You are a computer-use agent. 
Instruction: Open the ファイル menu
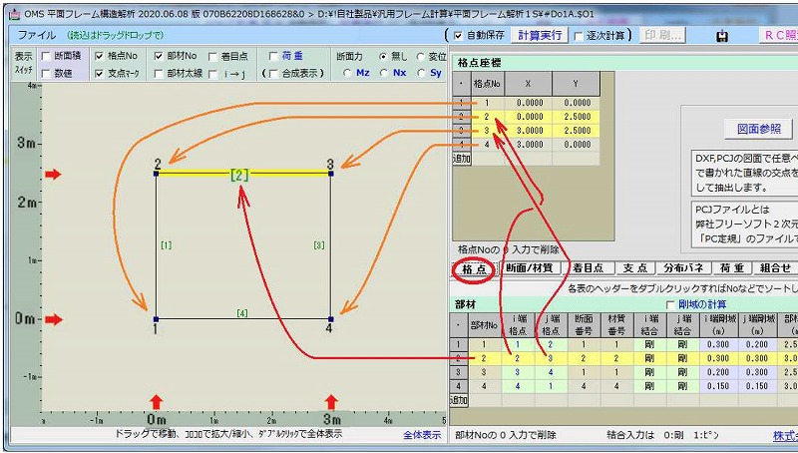point(37,35)
